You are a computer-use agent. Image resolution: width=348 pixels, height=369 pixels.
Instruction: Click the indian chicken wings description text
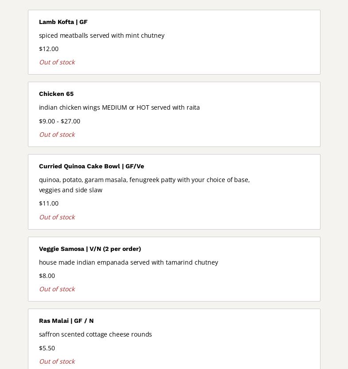(119, 107)
